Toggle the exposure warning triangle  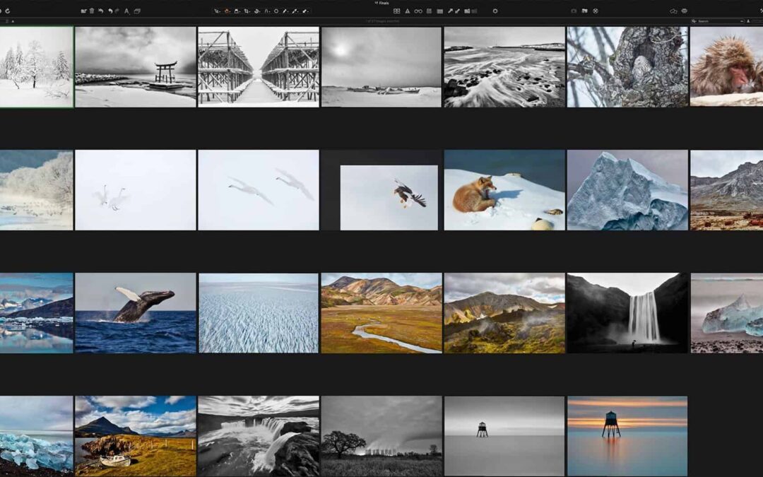point(408,11)
